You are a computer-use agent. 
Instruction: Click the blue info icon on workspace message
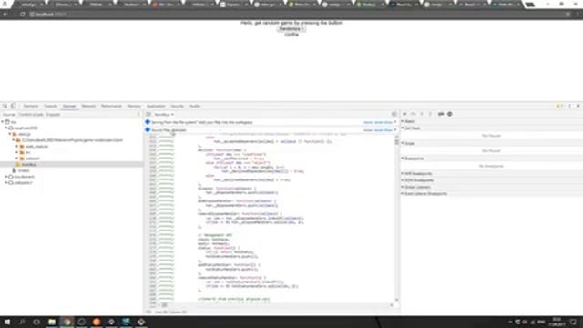[148, 122]
